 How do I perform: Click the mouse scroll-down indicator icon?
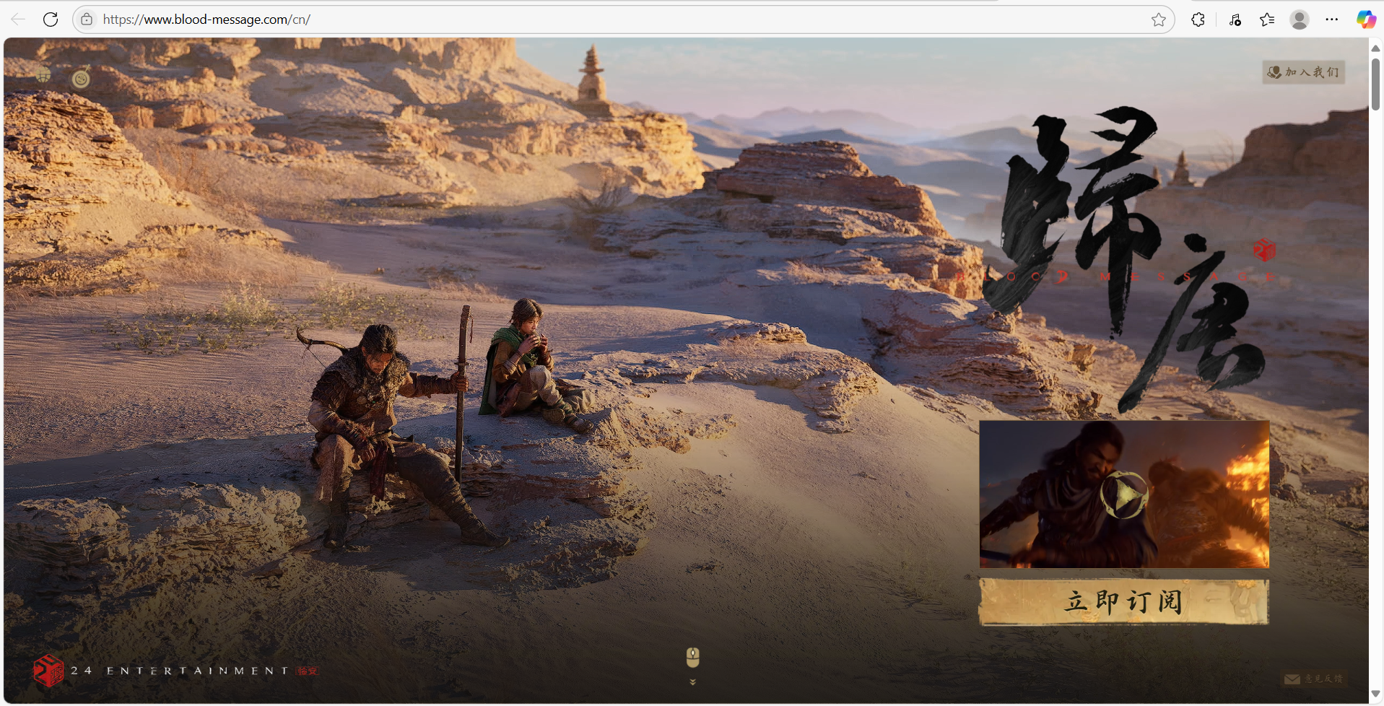click(x=692, y=657)
